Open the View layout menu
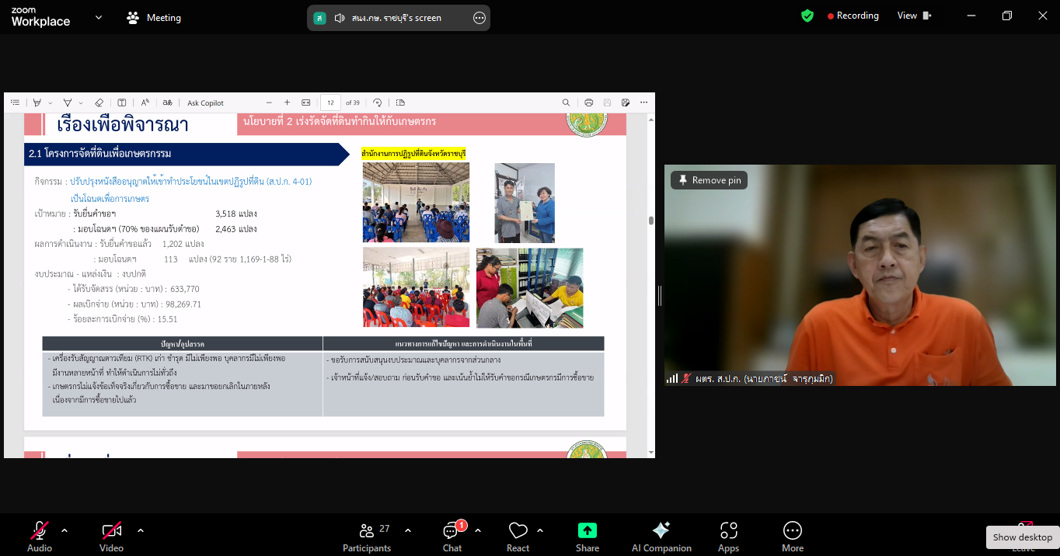Screen dimensions: 1060x556 pos(914,16)
